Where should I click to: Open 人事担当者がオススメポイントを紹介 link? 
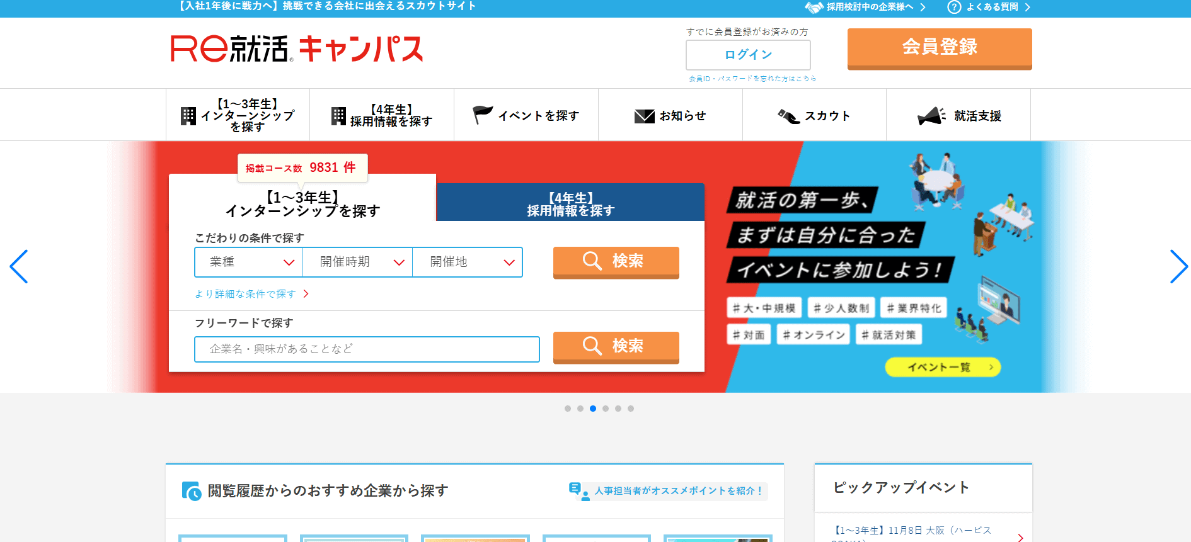pyautogui.click(x=668, y=491)
